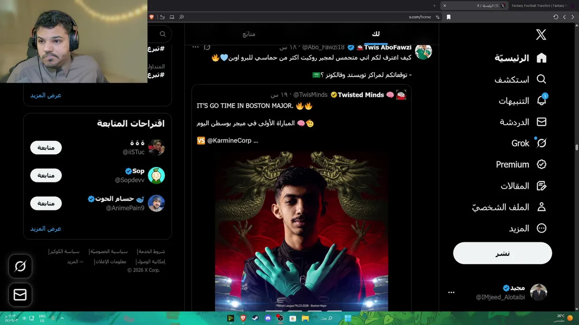Reload the page
The image size is (579, 325).
[555, 17]
